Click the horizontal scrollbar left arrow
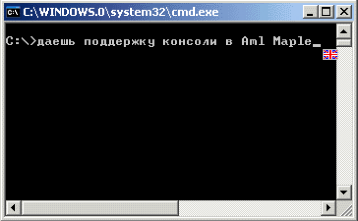The height and width of the screenshot is (221, 358). pos(13,208)
